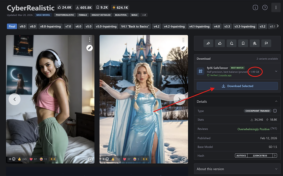Click heart 37 reaction on castle image
283x176 pixels.
tap(126, 159)
